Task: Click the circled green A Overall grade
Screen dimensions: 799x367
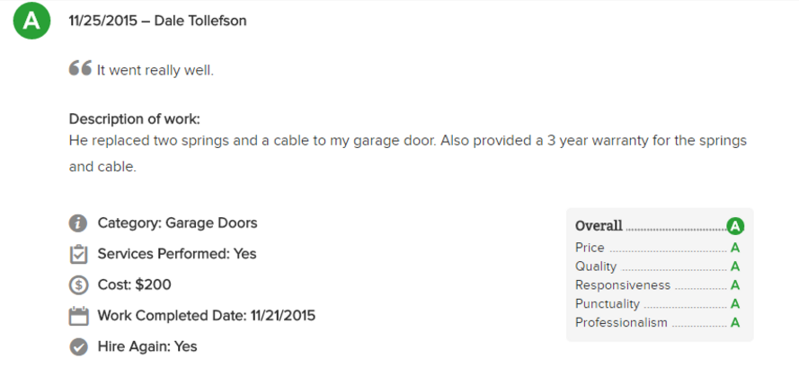Action: click(735, 225)
